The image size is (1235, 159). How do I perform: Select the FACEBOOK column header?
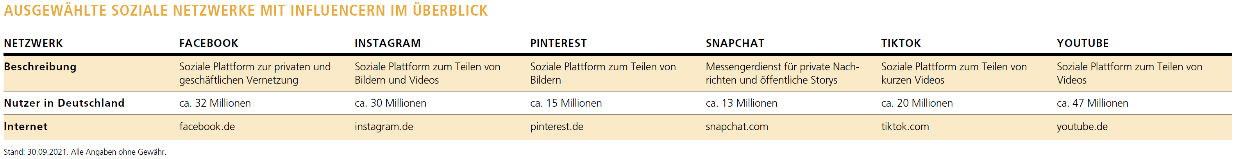click(x=209, y=44)
